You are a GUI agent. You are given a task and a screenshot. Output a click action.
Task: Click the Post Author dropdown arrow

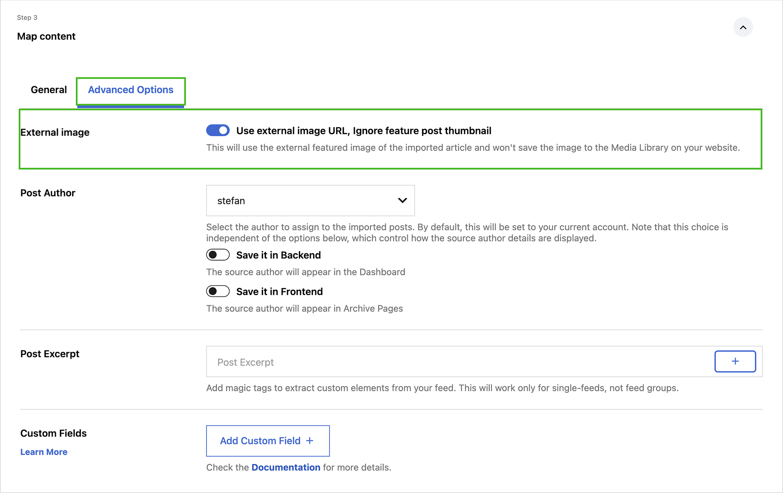pyautogui.click(x=402, y=200)
